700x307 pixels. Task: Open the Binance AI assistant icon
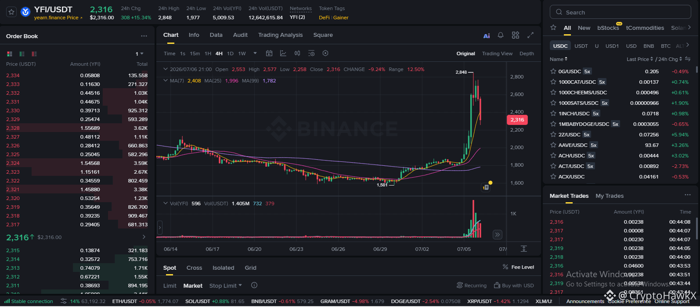coord(487,36)
